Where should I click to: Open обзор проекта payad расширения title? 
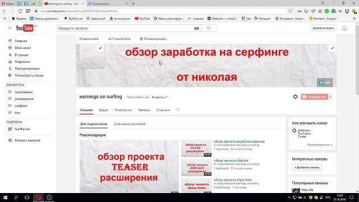[239, 141]
